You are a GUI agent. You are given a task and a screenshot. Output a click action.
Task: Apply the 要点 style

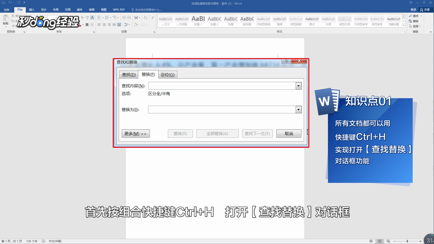(312, 21)
